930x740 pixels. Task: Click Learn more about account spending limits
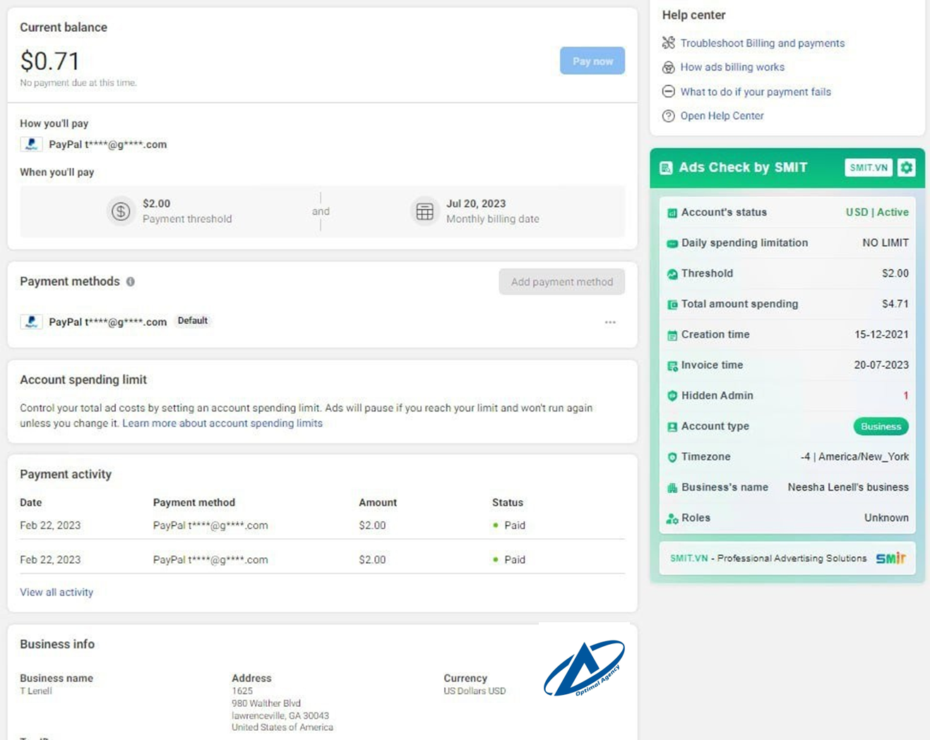pos(222,423)
